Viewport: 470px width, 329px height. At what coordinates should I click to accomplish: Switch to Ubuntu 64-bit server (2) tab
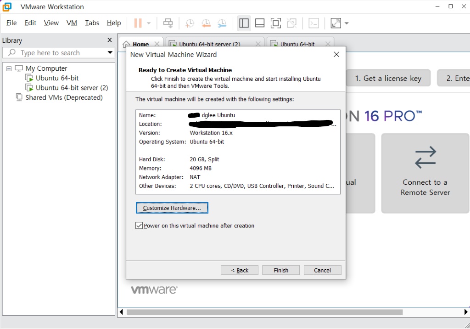[209, 44]
